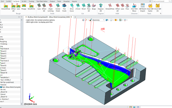
Task: Select VoluMill3x 1 operation in tree
Action: click(x=5, y=77)
